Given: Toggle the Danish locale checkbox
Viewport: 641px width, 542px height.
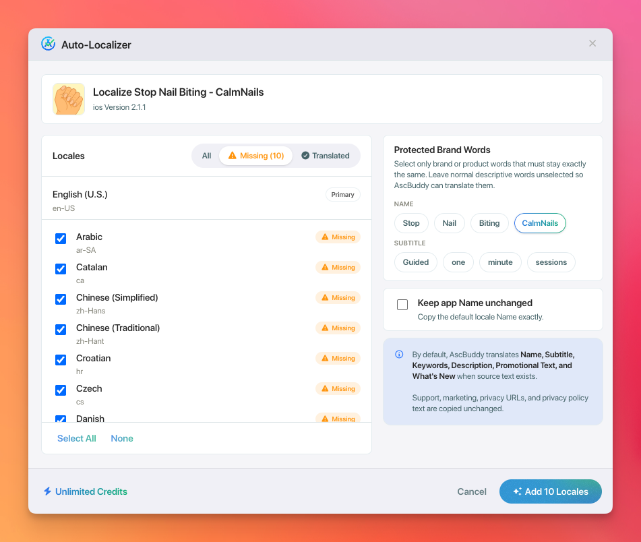Looking at the screenshot, I should pos(61,419).
